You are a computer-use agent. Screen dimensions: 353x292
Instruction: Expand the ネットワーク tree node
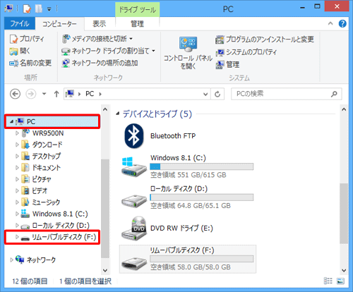tap(11, 260)
